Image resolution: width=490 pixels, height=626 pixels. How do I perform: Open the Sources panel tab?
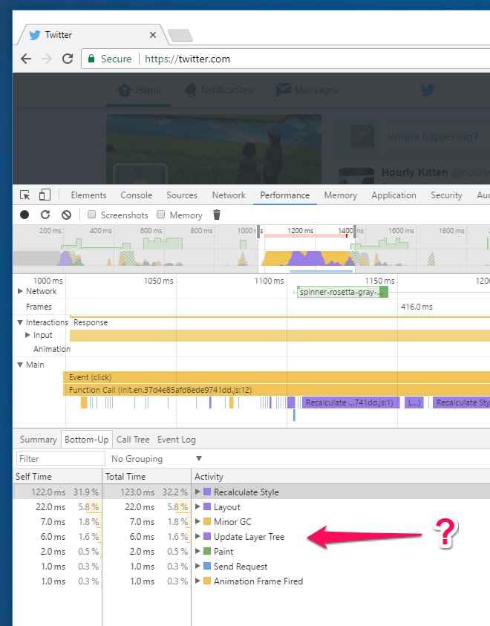tap(182, 195)
